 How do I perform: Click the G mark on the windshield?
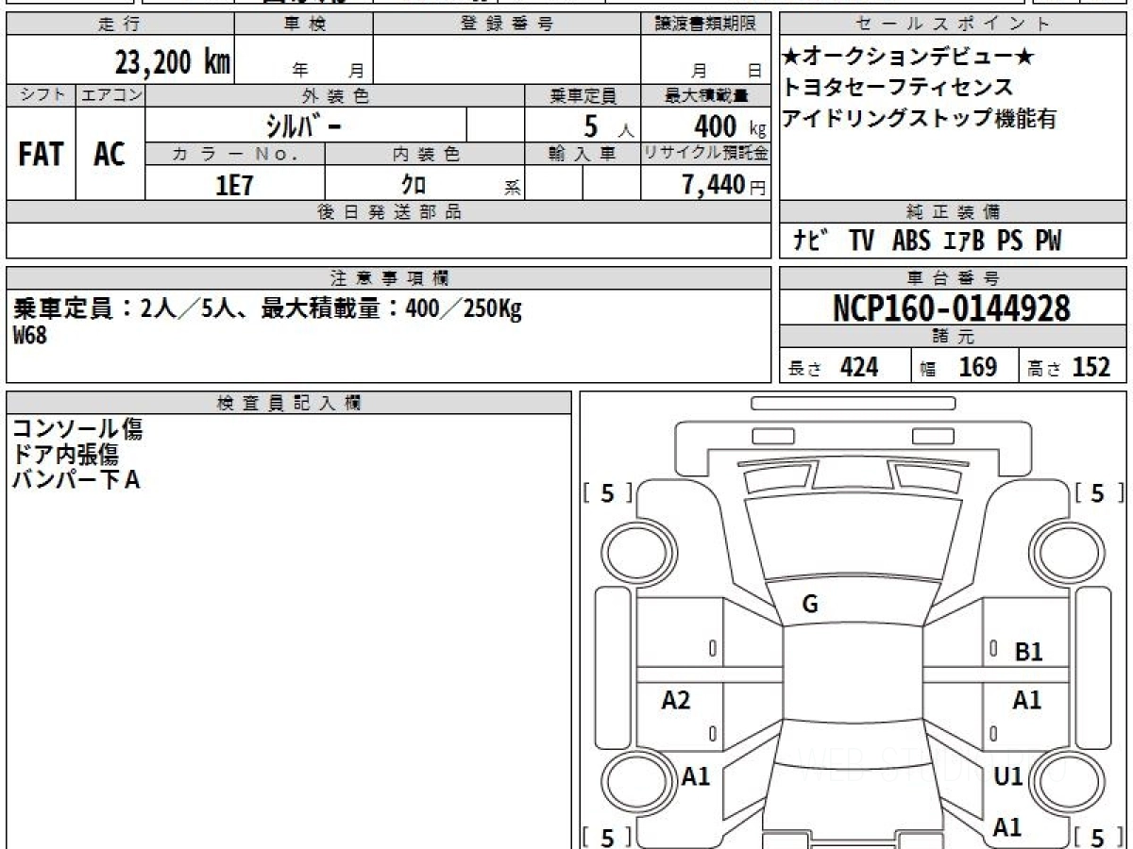[810, 606]
